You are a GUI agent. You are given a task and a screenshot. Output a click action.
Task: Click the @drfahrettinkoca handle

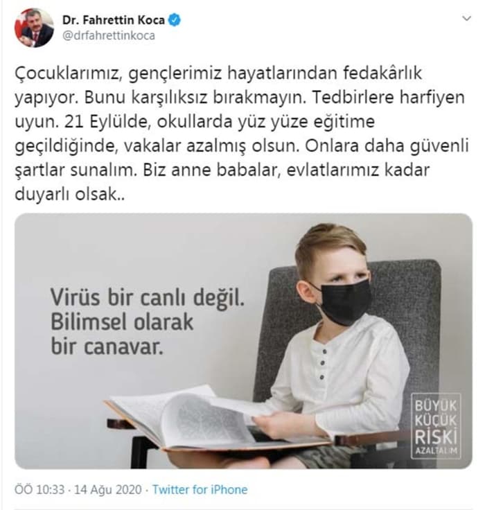109,35
